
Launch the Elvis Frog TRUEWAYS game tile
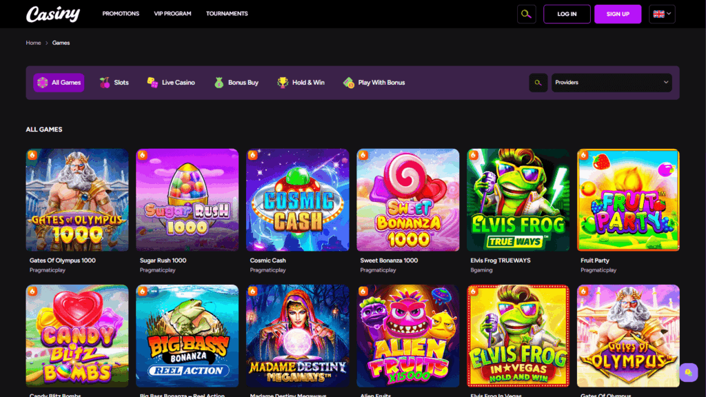point(518,200)
